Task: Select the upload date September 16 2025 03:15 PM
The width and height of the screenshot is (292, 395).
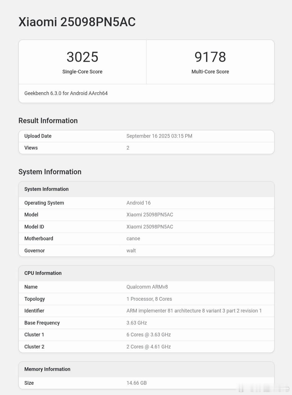Action: click(x=159, y=136)
